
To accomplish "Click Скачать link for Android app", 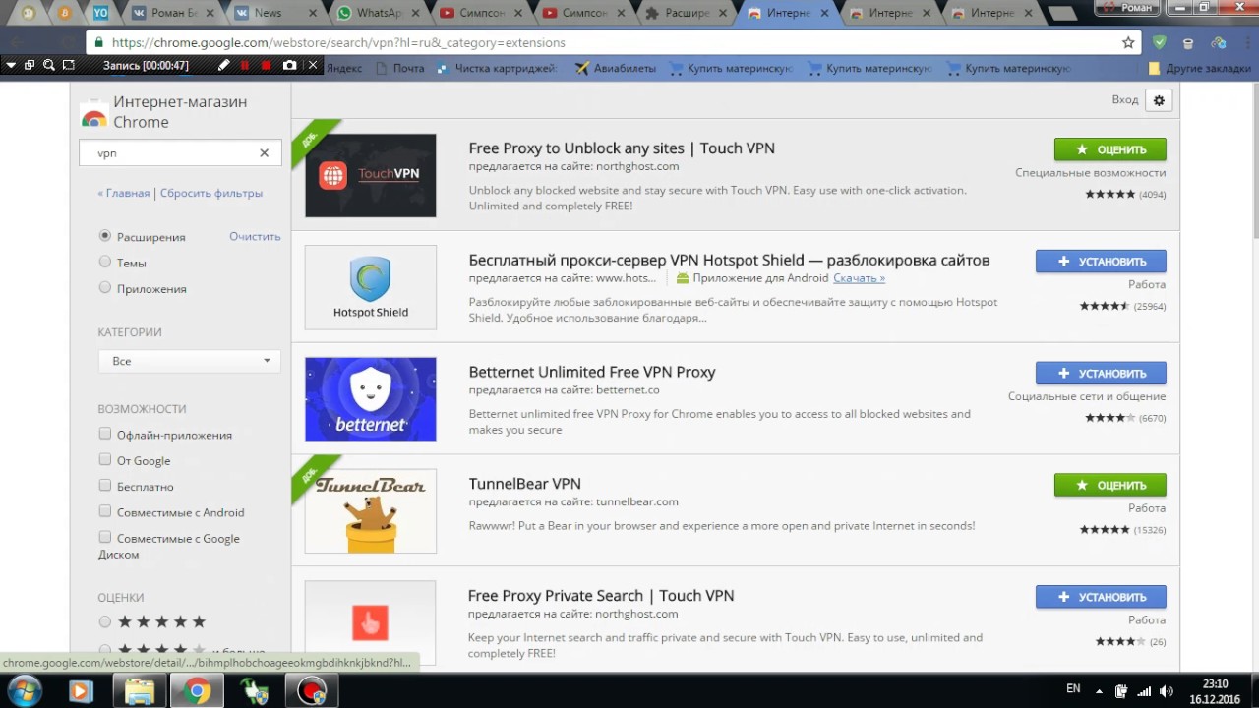I will tap(859, 278).
